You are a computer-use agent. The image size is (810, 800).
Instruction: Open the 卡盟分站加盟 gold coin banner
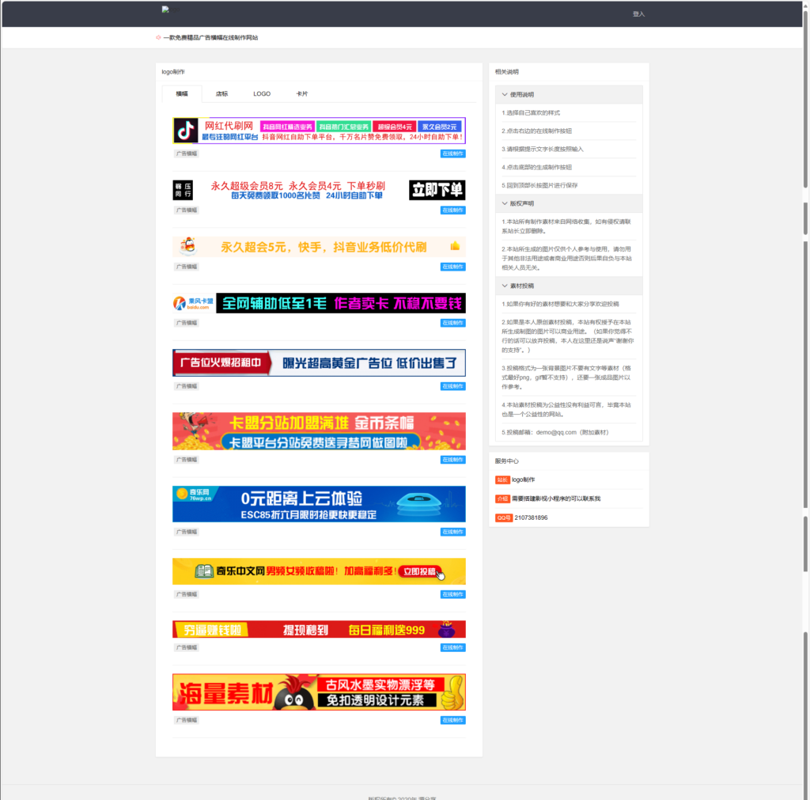tap(320, 431)
